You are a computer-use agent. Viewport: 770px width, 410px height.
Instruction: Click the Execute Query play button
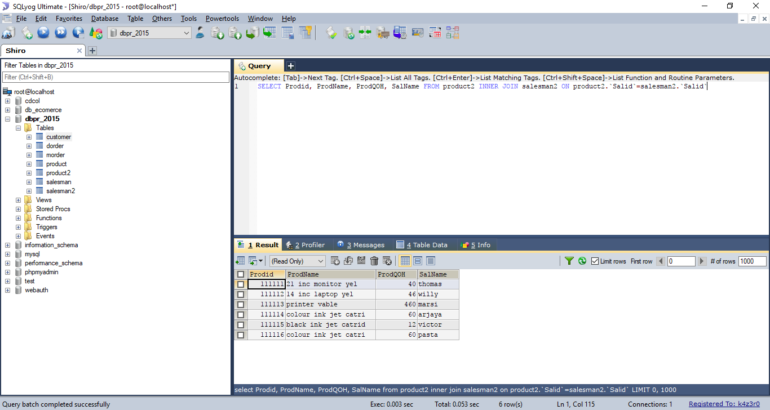coord(43,33)
